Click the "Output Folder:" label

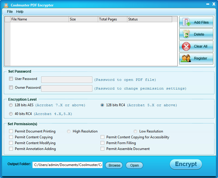pyautogui.click(x=19, y=164)
